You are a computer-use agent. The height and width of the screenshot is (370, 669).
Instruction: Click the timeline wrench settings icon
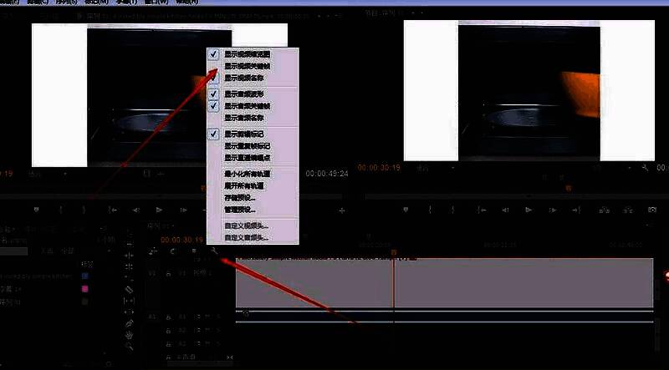[215, 251]
